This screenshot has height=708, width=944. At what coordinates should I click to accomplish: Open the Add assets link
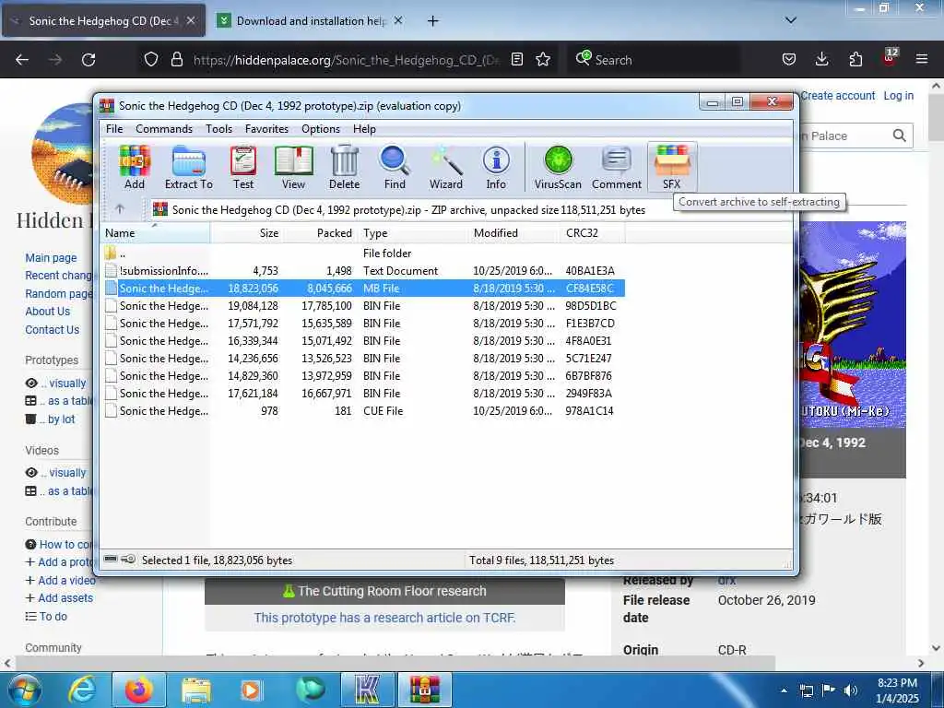point(60,597)
